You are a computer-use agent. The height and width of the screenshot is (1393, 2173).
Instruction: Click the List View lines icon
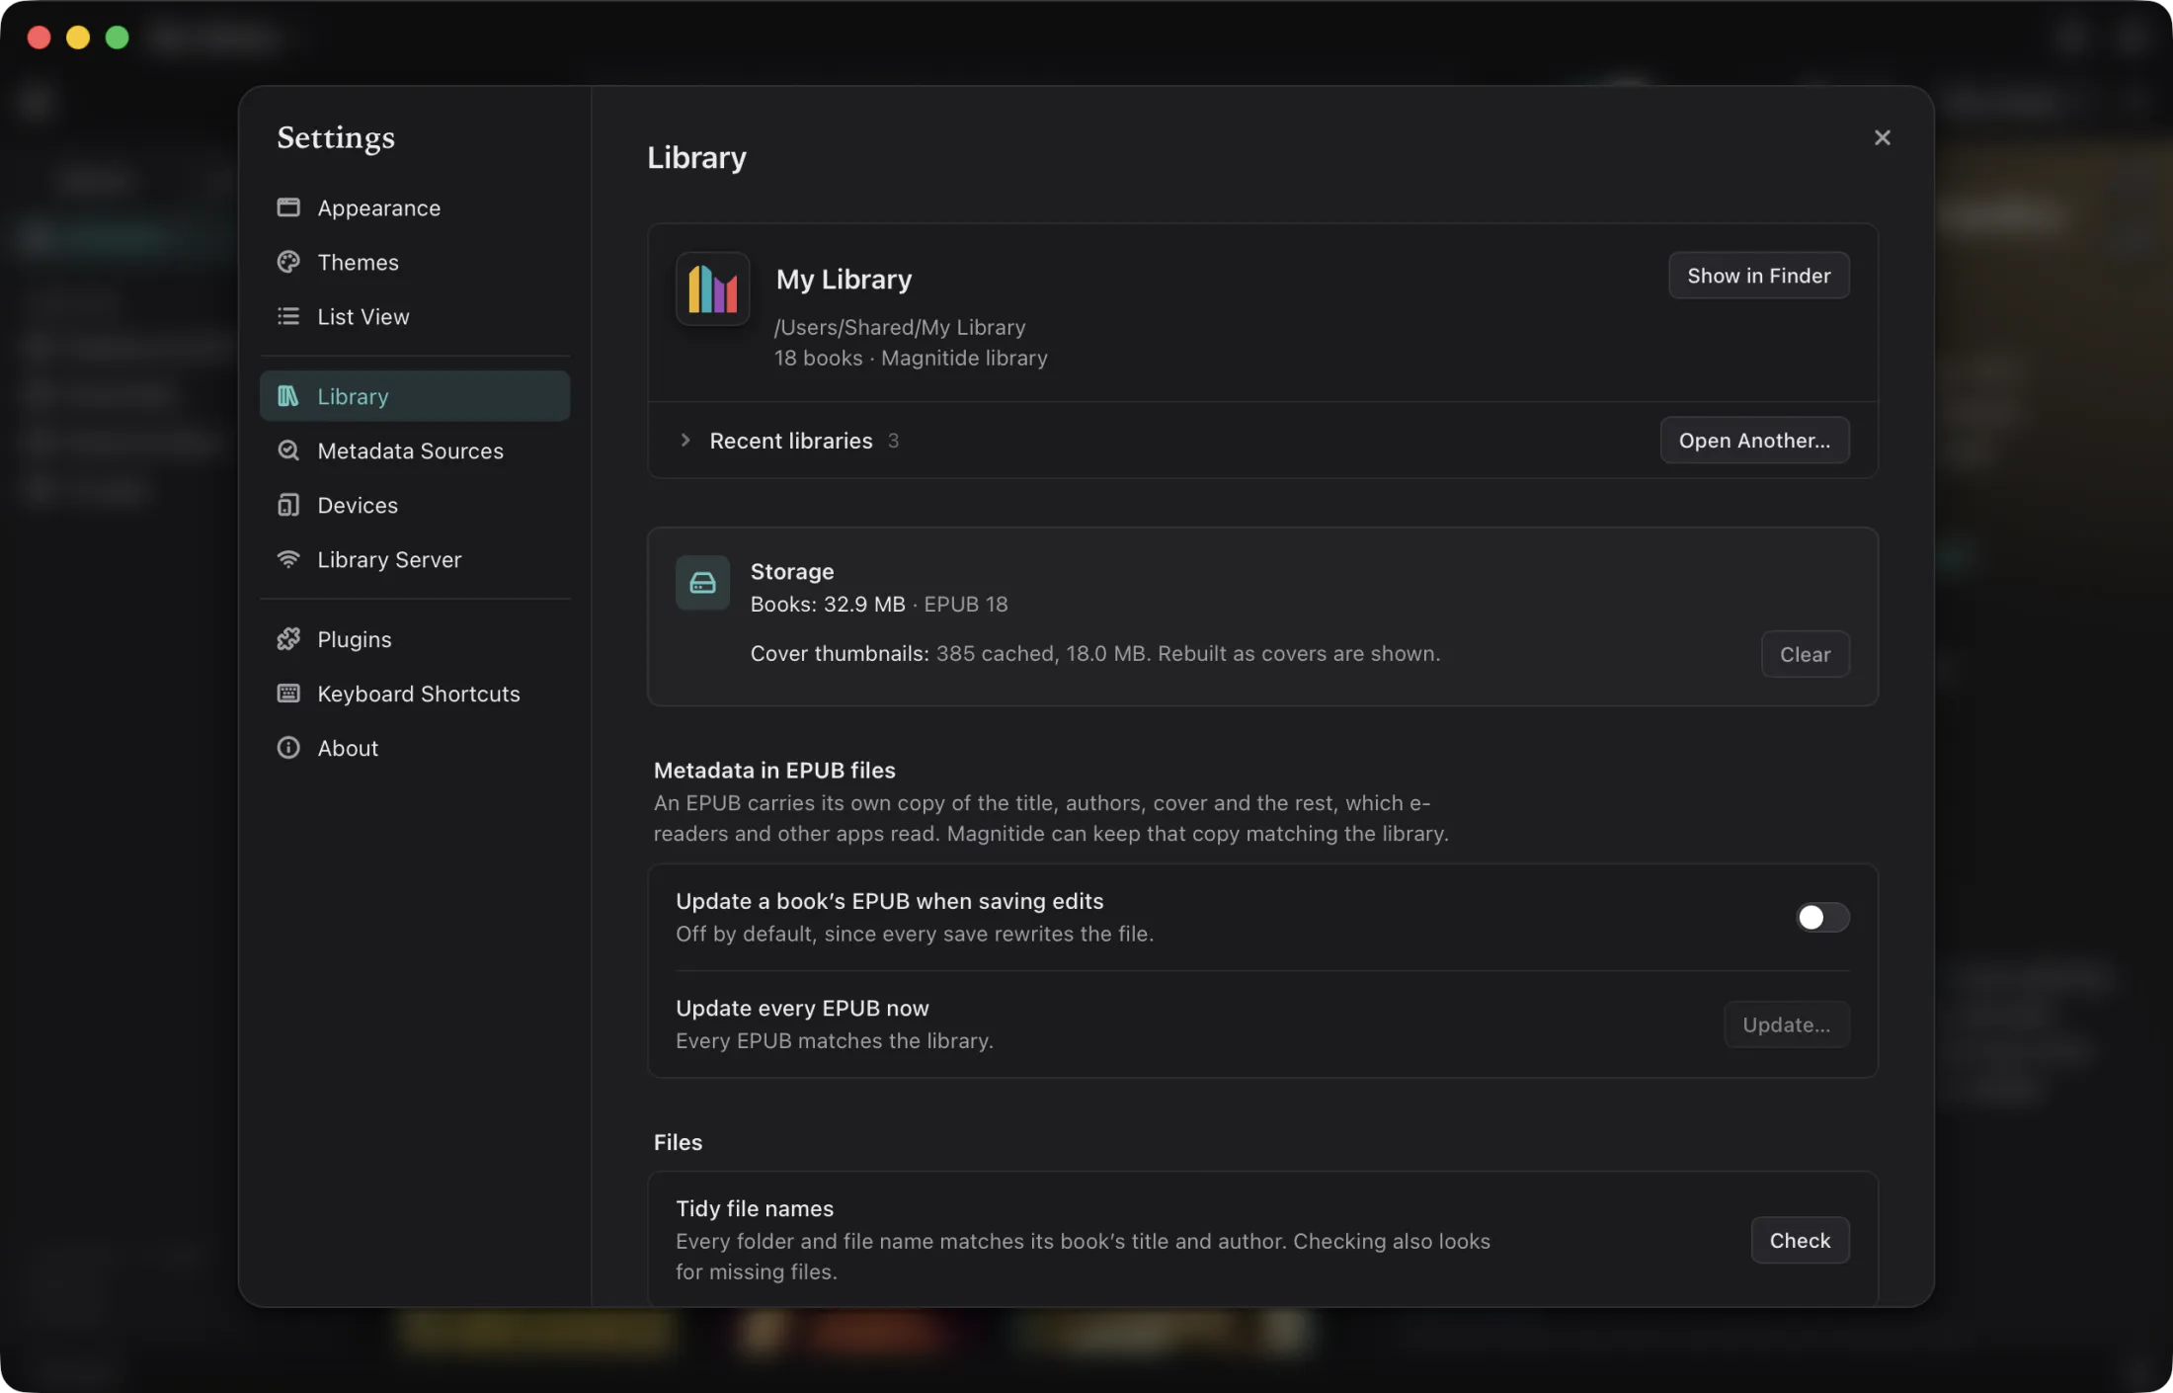[288, 316]
